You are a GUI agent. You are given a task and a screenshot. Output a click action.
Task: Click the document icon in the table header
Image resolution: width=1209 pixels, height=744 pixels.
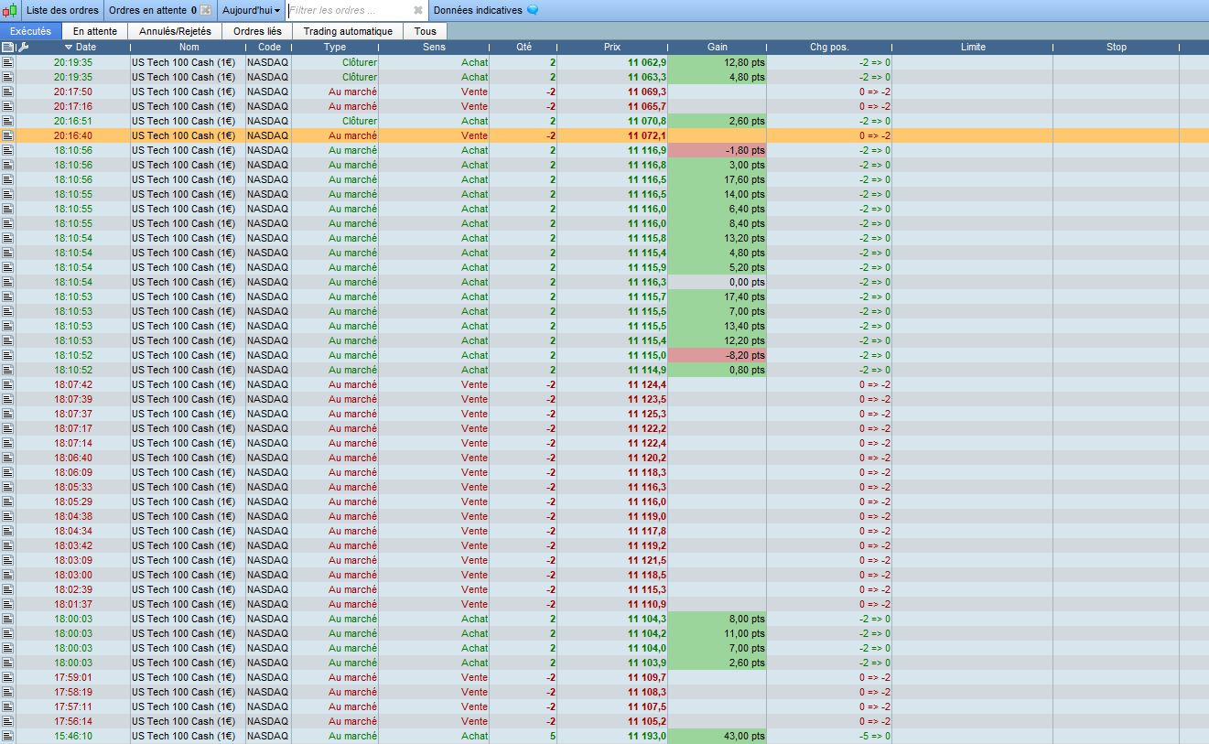[8, 47]
